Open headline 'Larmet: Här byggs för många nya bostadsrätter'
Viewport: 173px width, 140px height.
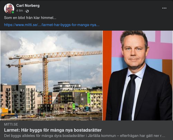point(53,130)
